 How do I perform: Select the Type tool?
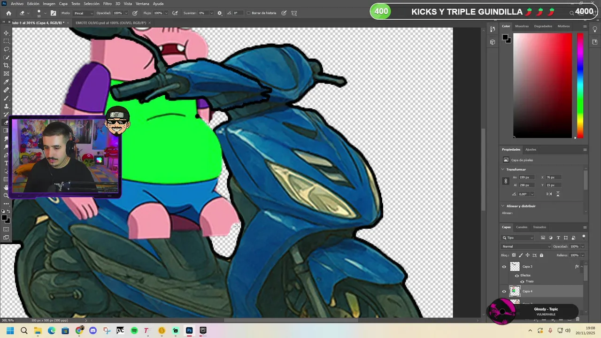[x=6, y=163]
